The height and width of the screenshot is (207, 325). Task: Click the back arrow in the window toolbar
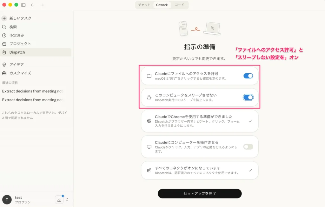33,5
